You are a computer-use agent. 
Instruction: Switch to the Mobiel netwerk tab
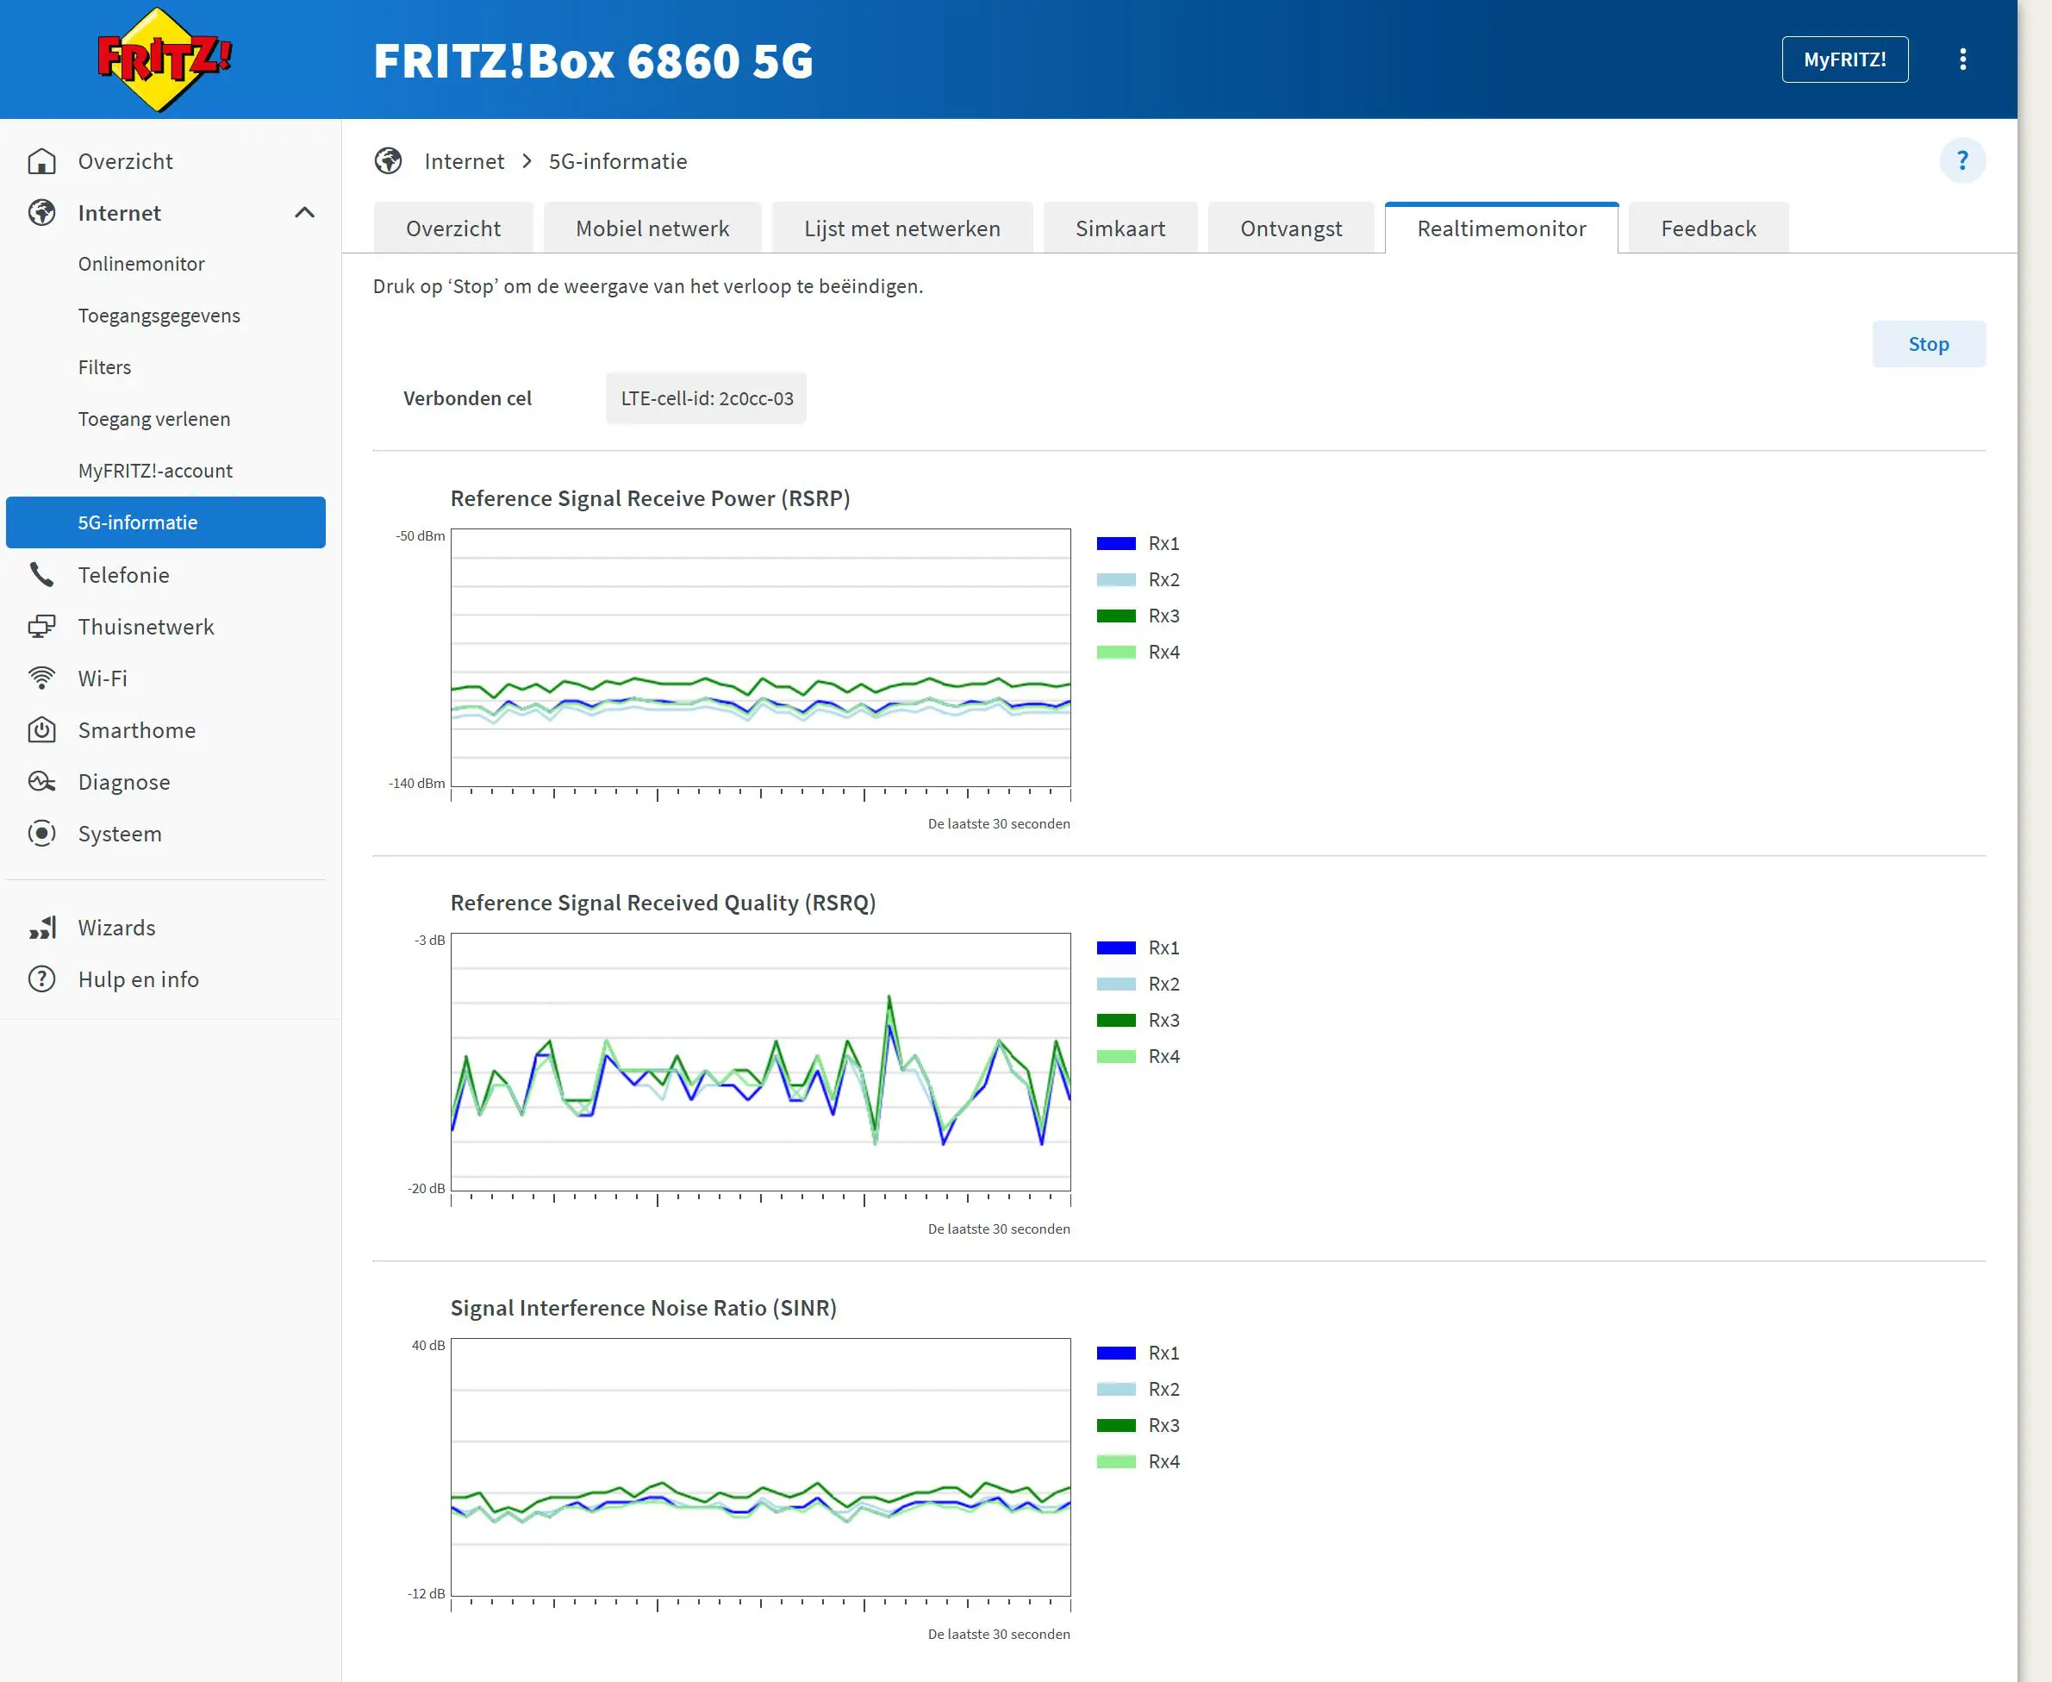[x=652, y=228]
